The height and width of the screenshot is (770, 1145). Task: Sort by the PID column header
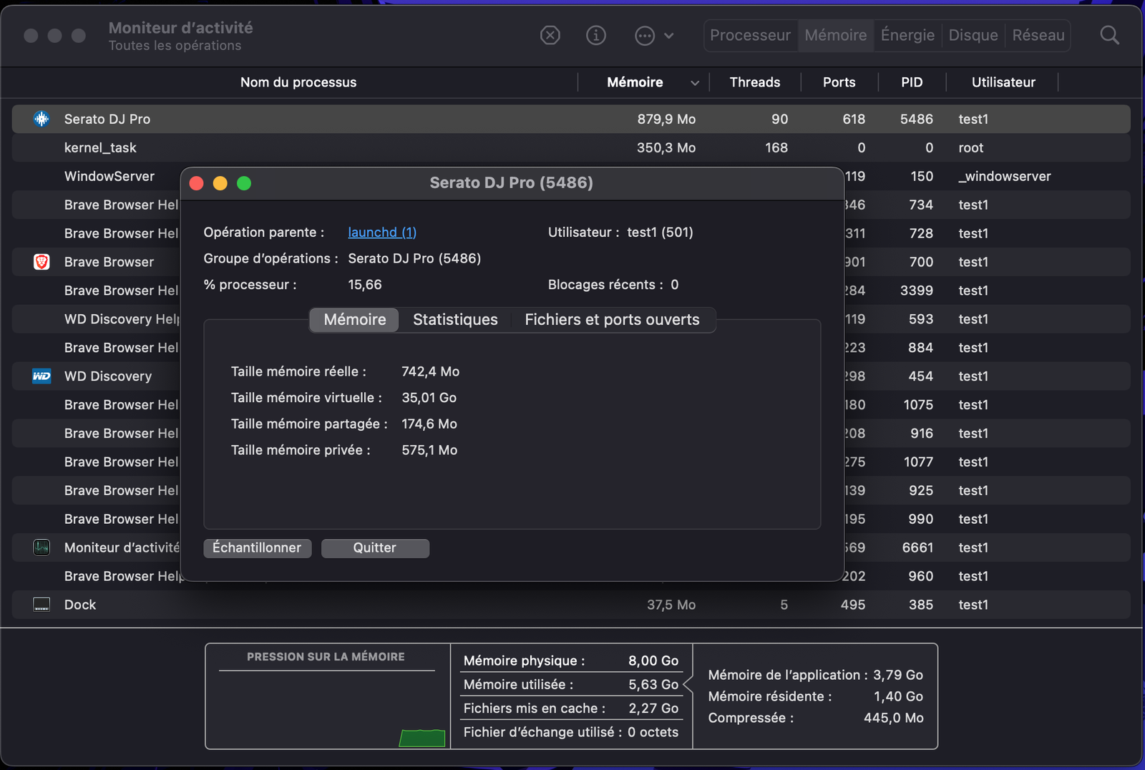point(912,82)
